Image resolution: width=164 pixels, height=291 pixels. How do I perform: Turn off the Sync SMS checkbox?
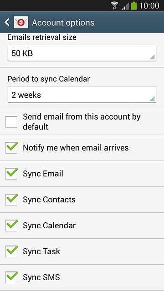point(11,277)
